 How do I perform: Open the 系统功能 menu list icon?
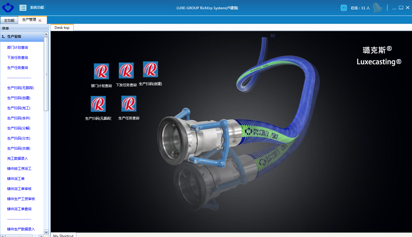pos(23,8)
